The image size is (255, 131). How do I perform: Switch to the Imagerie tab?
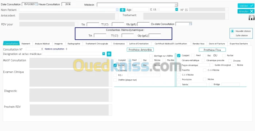(59, 44)
